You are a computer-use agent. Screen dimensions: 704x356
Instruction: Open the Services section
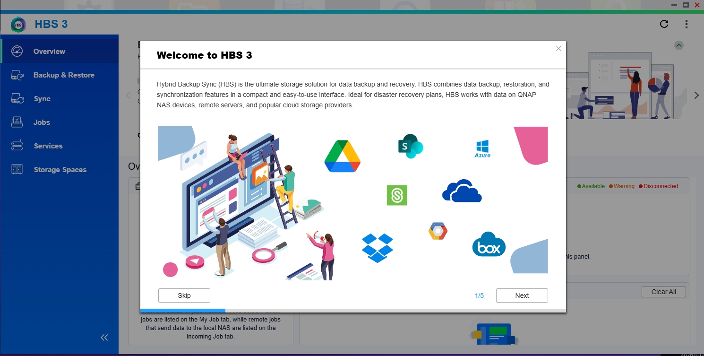point(60,146)
